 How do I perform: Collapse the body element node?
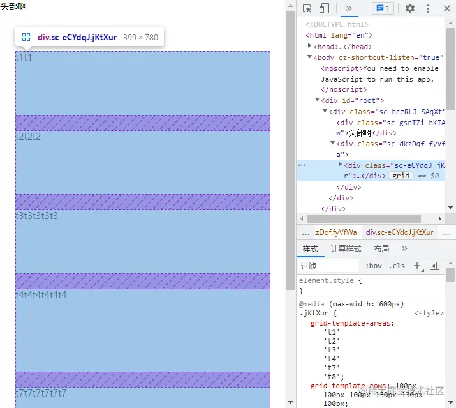point(310,57)
